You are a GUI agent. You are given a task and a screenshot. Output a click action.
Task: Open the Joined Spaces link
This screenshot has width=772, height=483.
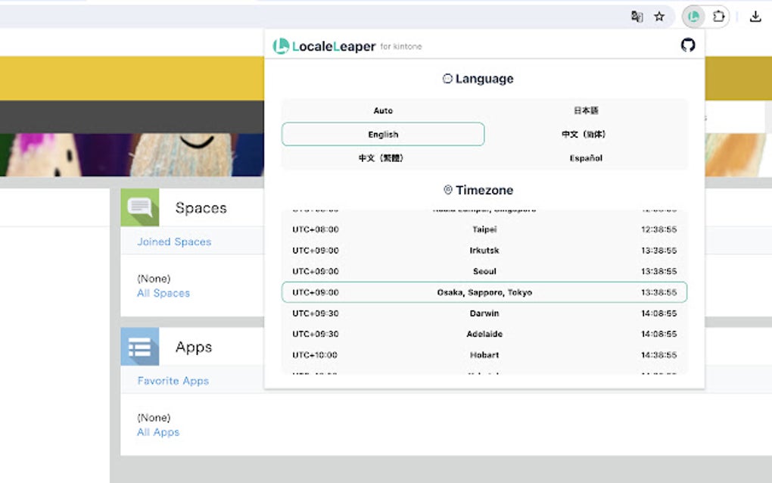(174, 241)
